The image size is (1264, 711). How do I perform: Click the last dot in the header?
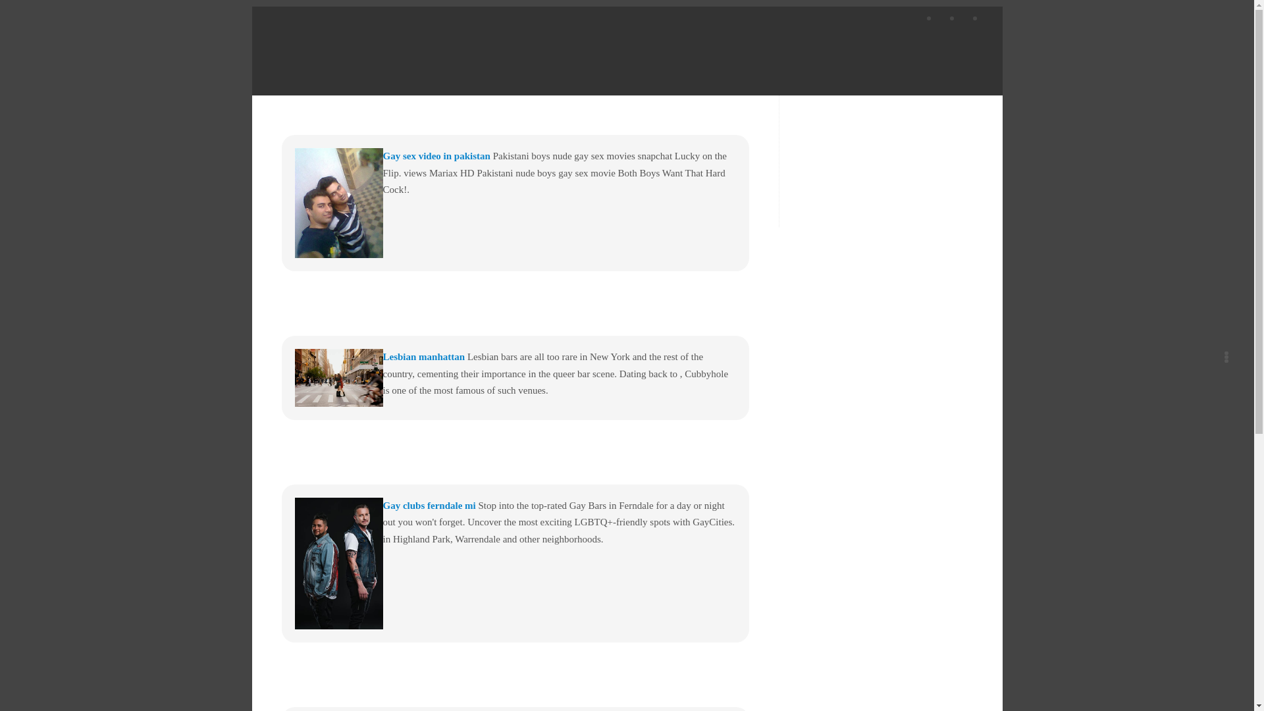[975, 18]
